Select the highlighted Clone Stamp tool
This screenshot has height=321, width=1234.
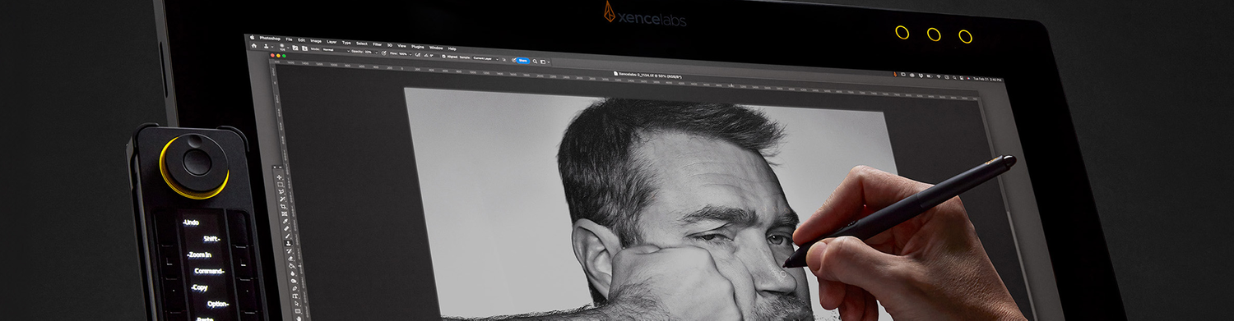click(289, 242)
